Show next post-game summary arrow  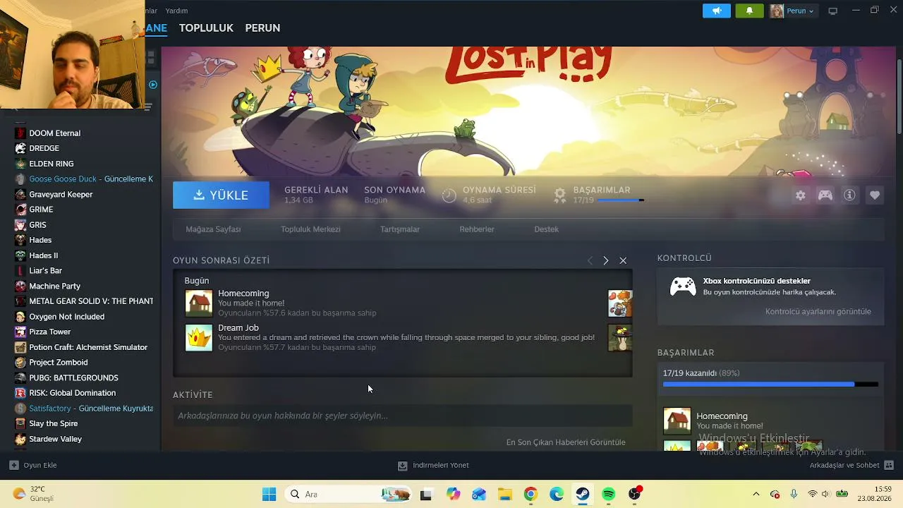(605, 260)
